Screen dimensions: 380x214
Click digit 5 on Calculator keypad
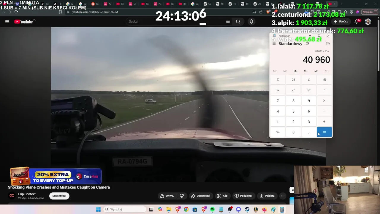click(293, 111)
